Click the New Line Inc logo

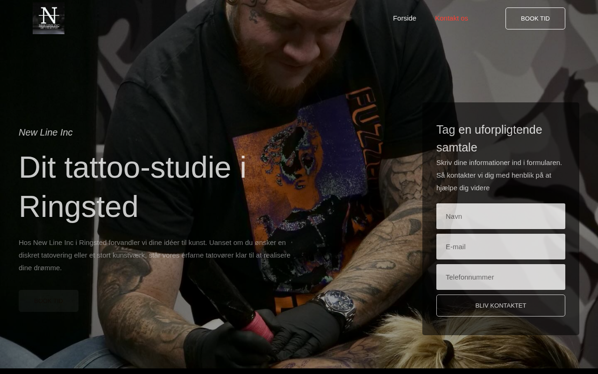[49, 18]
